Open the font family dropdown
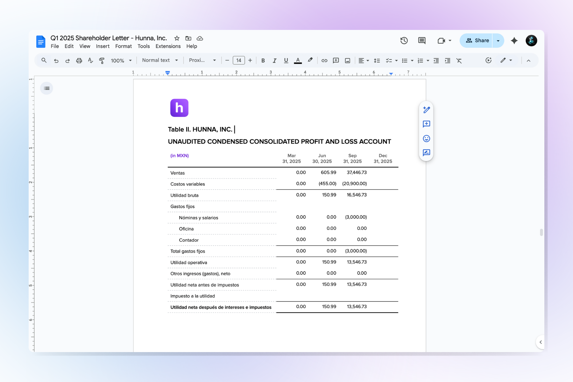The image size is (573, 382). point(202,60)
